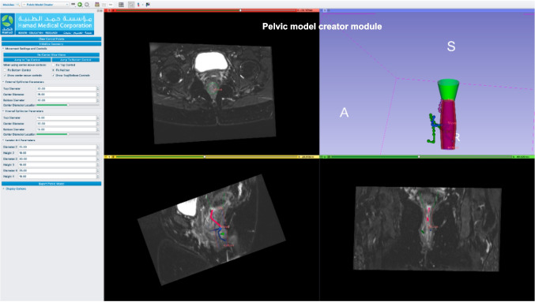
Task: Collapse Movement Settings and Controls section
Action: (x=26, y=49)
